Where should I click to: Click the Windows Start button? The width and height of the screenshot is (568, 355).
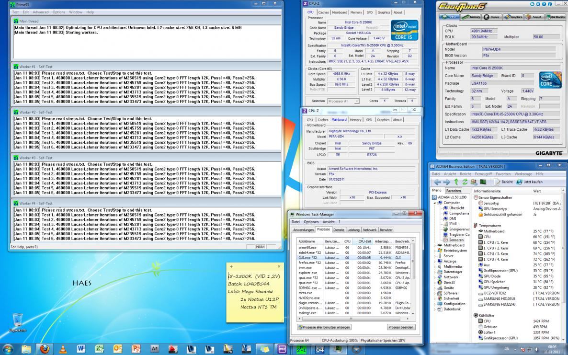tap(7, 349)
